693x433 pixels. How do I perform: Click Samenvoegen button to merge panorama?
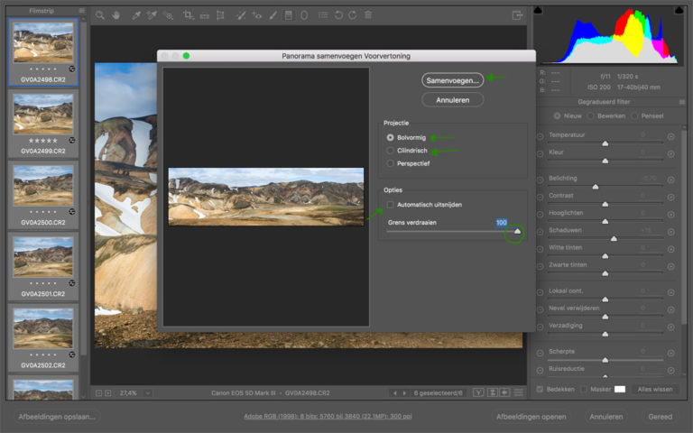(x=452, y=80)
